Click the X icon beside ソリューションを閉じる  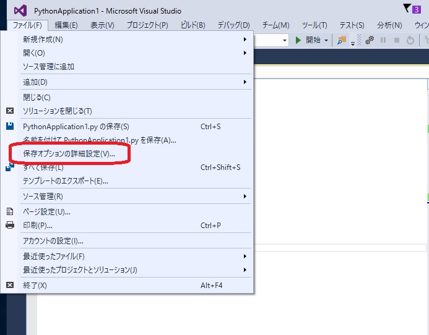(x=10, y=111)
